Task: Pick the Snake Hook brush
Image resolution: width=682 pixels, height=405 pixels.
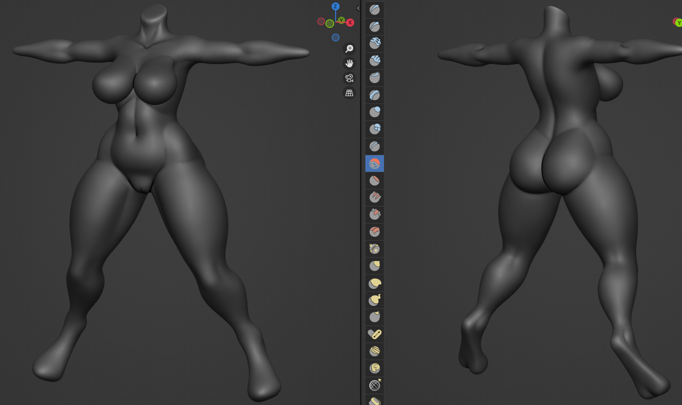Action: [x=375, y=300]
